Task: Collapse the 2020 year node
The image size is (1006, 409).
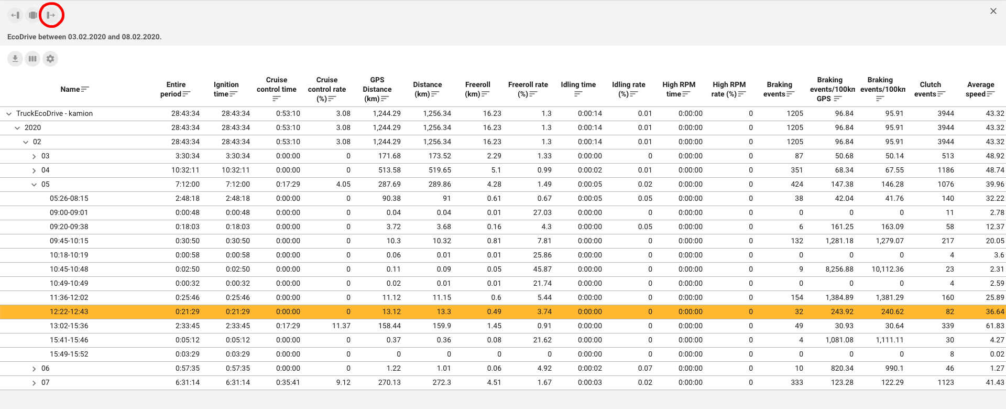Action: 17,128
